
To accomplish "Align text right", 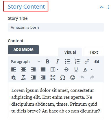I will [x=33, y=69].
